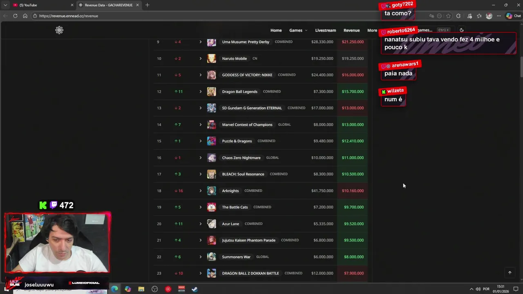Click Azur Lane game icon

click(x=211, y=224)
